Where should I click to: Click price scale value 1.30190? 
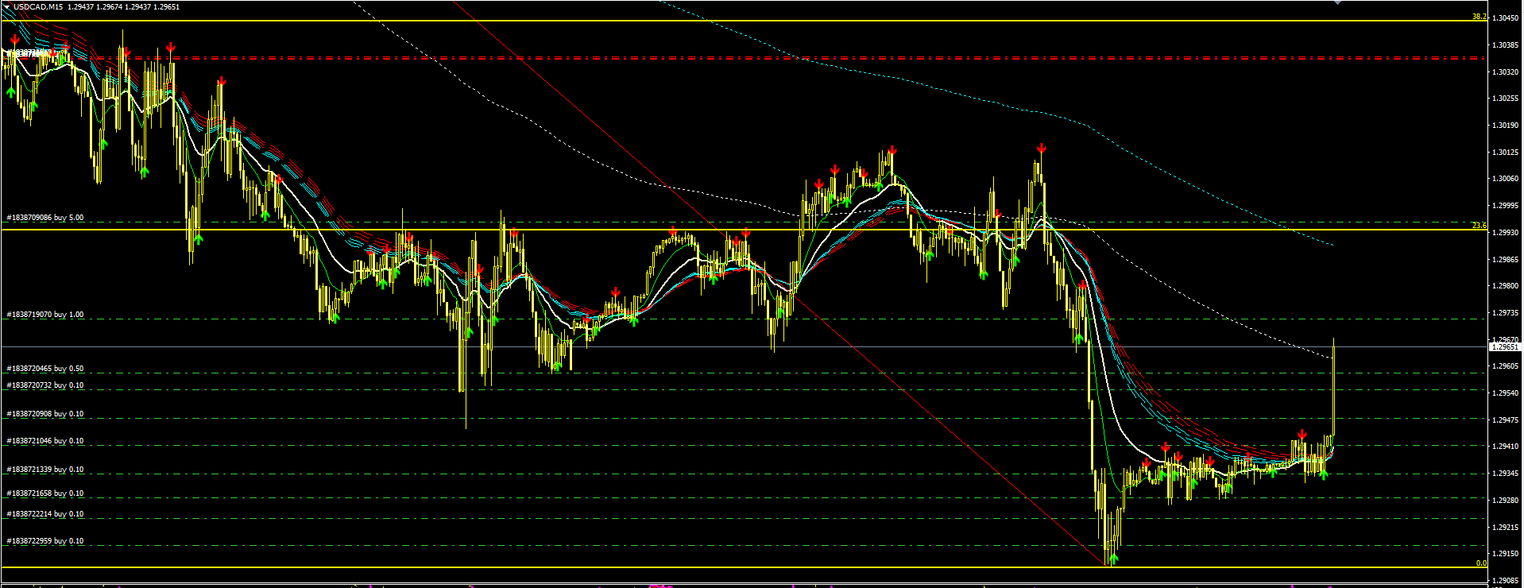coord(1507,126)
